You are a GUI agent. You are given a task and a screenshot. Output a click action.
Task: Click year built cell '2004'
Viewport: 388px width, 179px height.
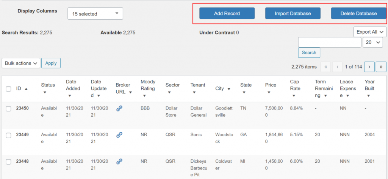click(370, 134)
